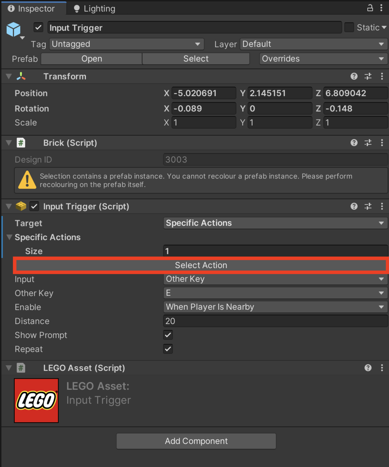Click the Distance field showing 20

(276, 321)
